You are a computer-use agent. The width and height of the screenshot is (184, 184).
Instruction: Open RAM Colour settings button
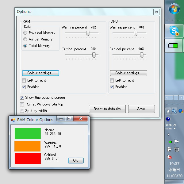point(40,73)
